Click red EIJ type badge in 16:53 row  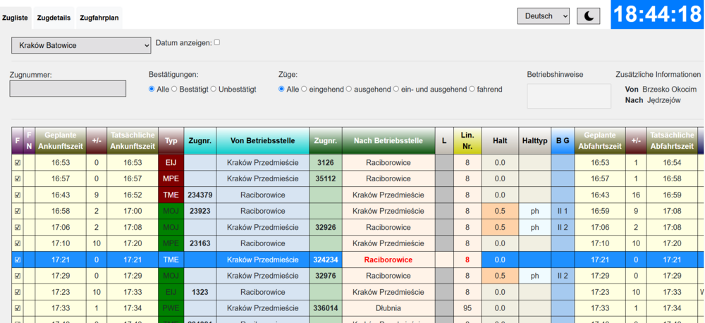point(171,162)
